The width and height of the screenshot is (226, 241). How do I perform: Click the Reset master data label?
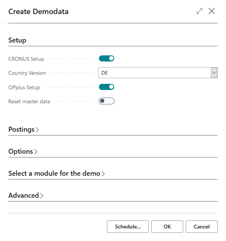coord(29,101)
